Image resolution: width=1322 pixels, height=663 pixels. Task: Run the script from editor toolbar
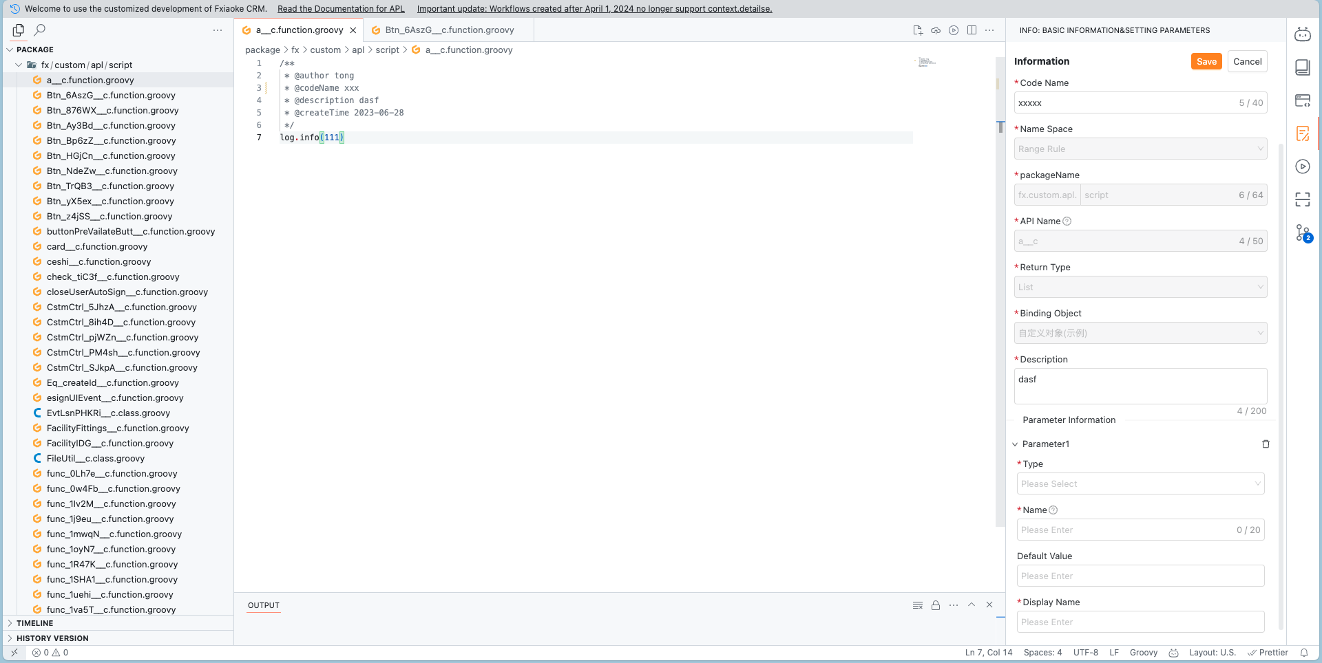tap(954, 30)
